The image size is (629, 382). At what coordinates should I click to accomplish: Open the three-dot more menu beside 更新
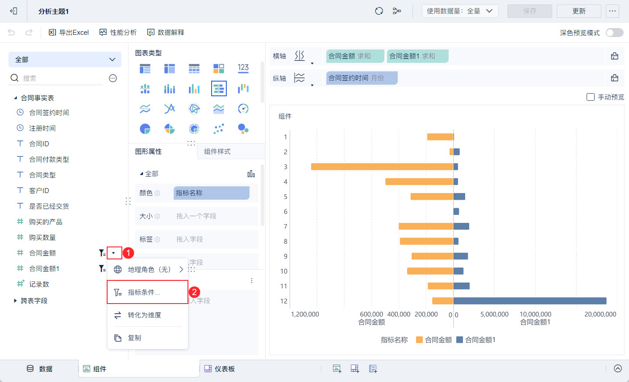612,11
